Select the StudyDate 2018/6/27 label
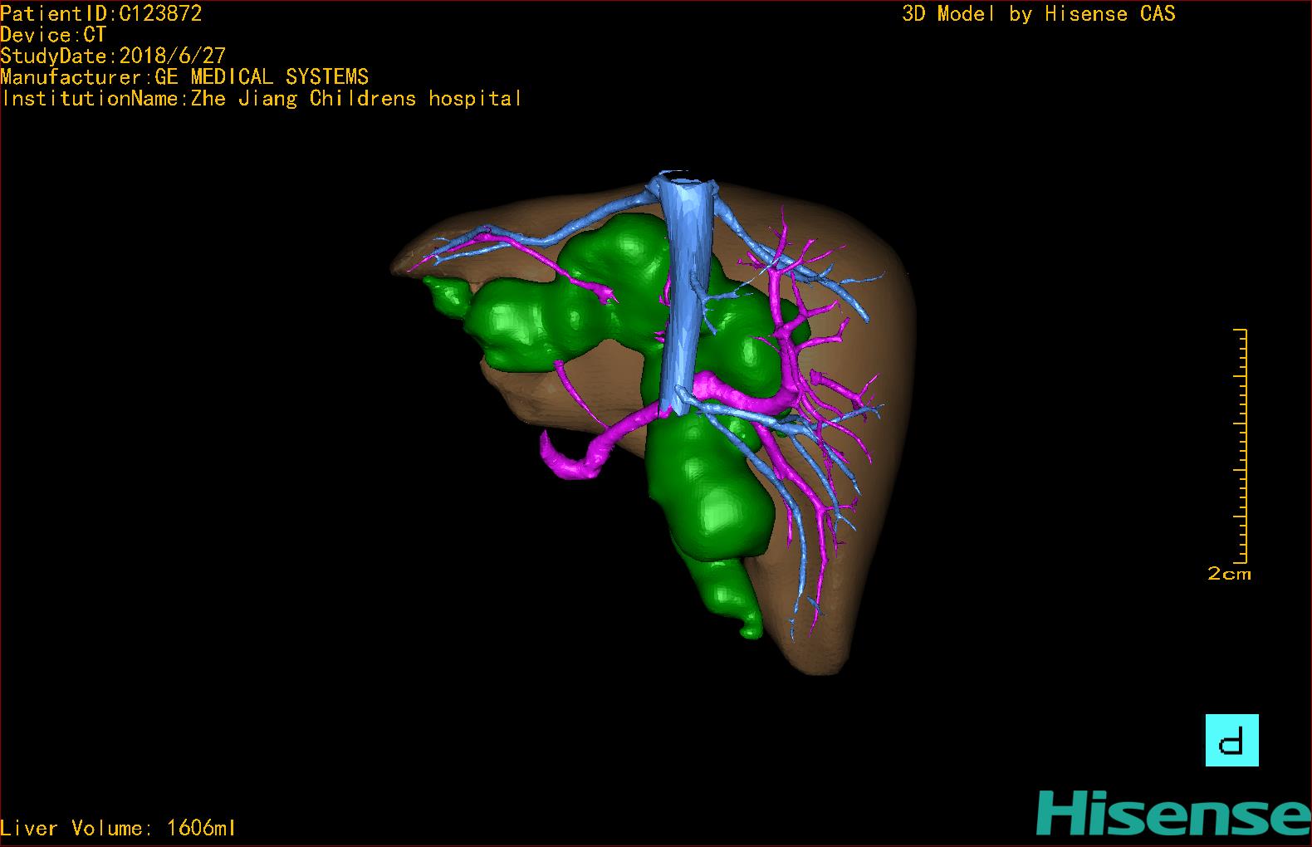Screen dimensions: 1312x847 tap(113, 56)
